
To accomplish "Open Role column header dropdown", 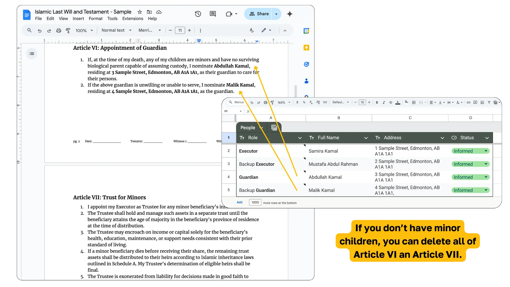I will coord(300,138).
